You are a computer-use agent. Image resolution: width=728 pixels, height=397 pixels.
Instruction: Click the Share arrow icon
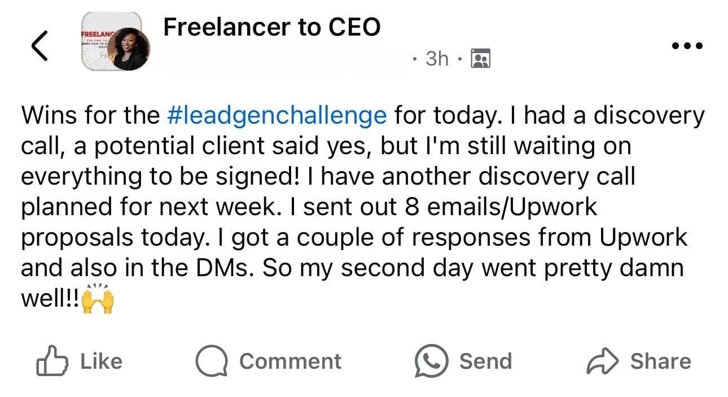pos(603,362)
